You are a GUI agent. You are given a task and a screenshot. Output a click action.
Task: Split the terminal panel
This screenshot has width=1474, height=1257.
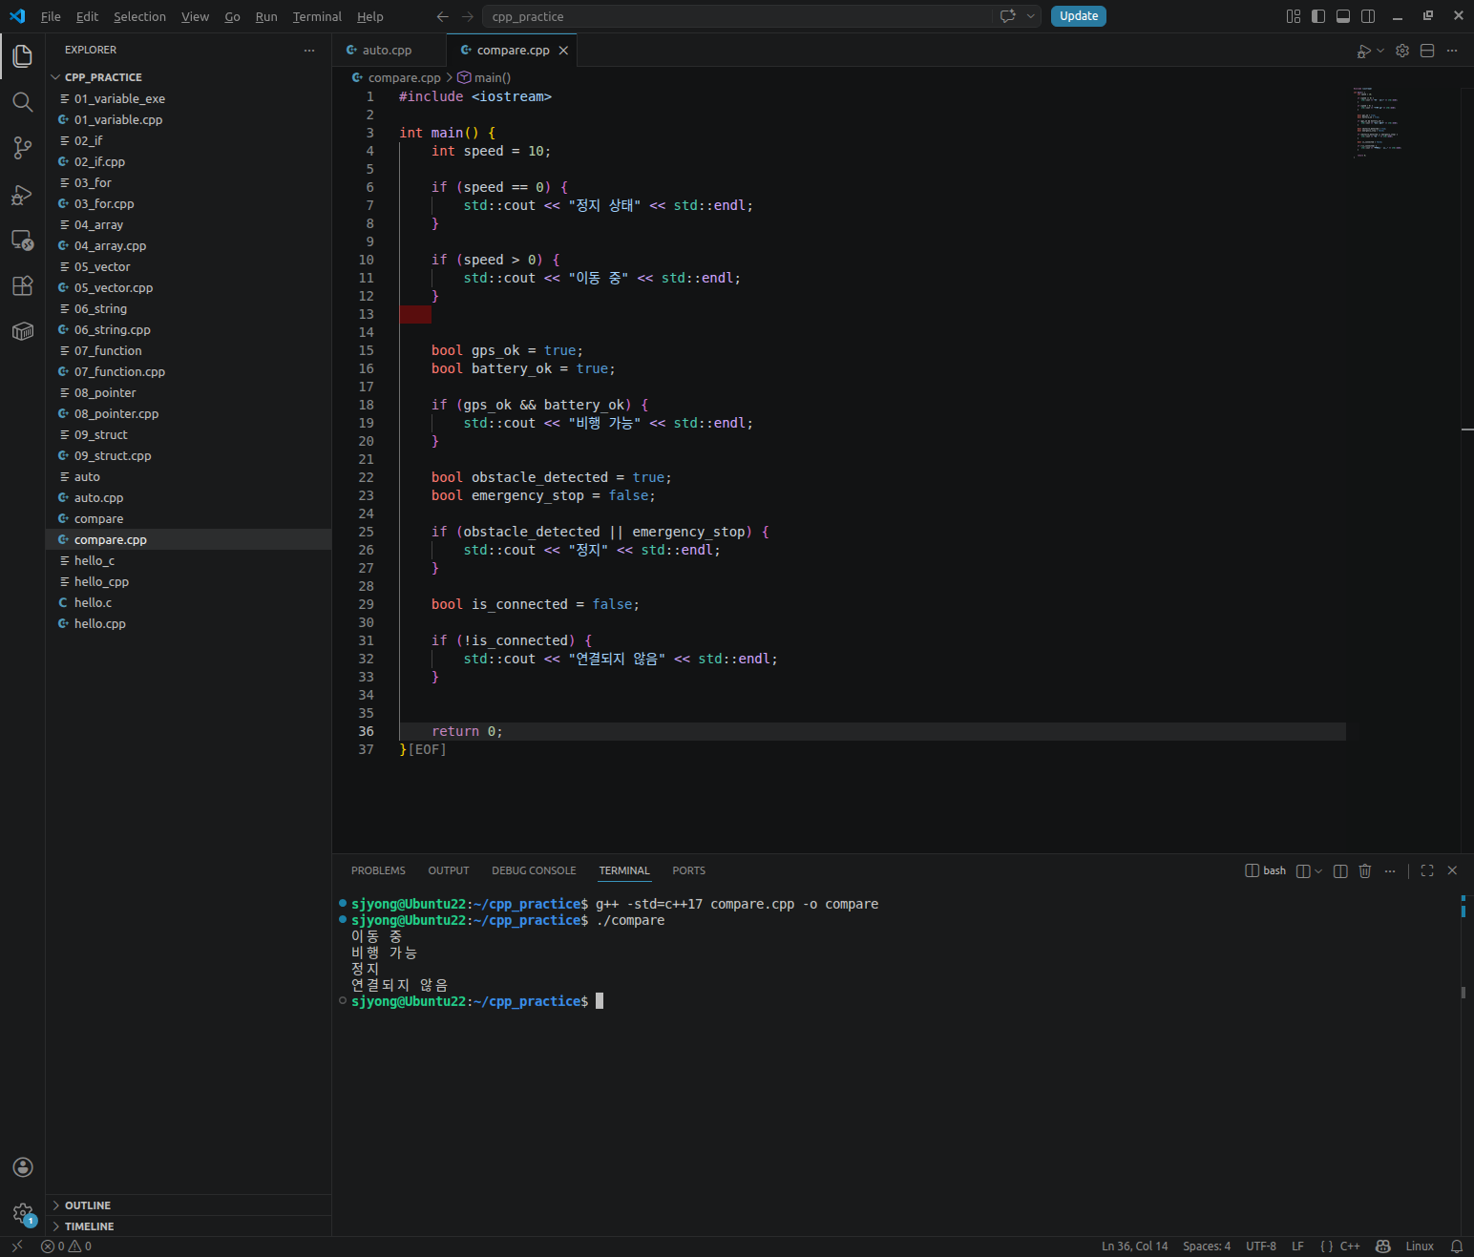(1340, 870)
